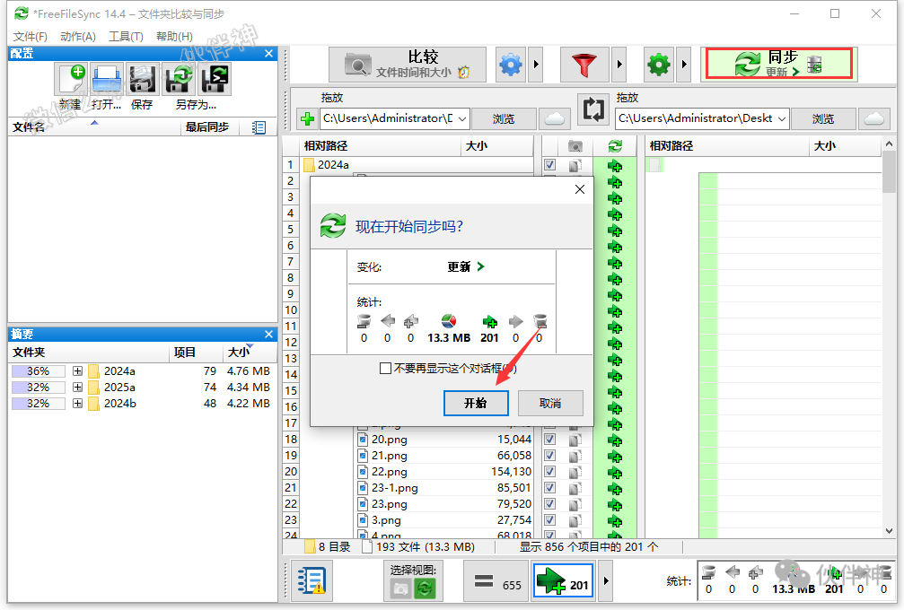Click left 浏览 browse button
The image size is (904, 610).
(504, 118)
